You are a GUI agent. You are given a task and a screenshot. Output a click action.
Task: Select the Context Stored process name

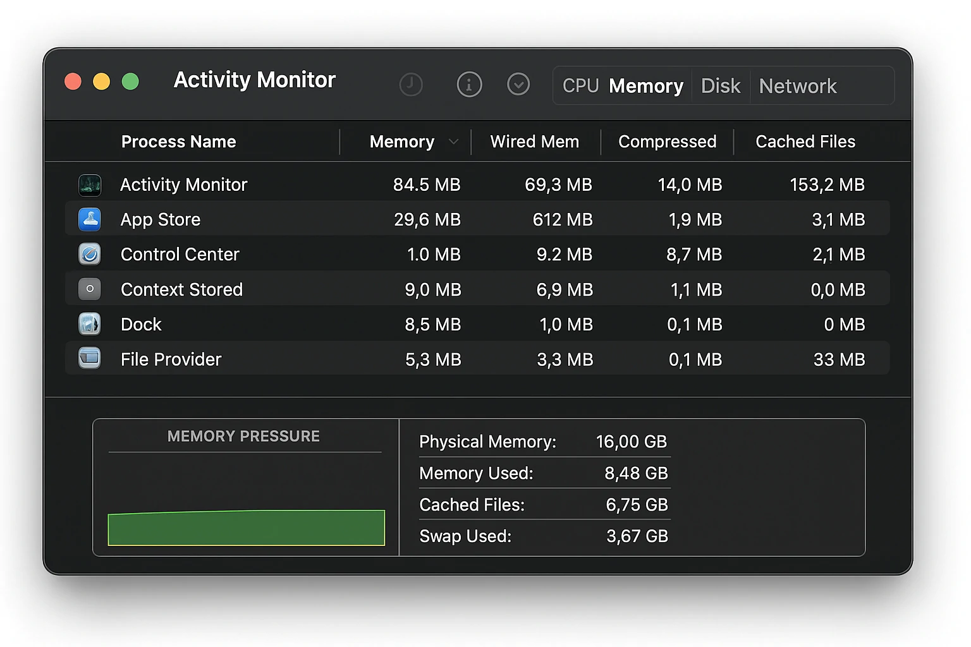pos(182,289)
